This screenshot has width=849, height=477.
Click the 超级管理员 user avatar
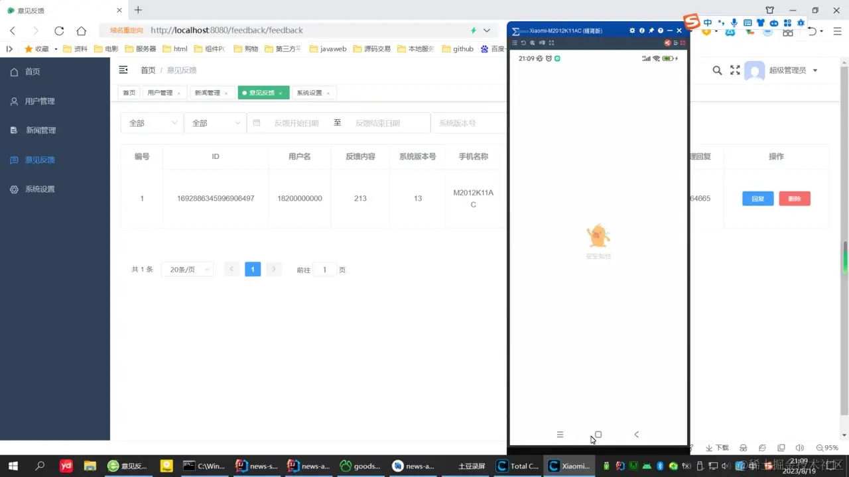tap(755, 70)
